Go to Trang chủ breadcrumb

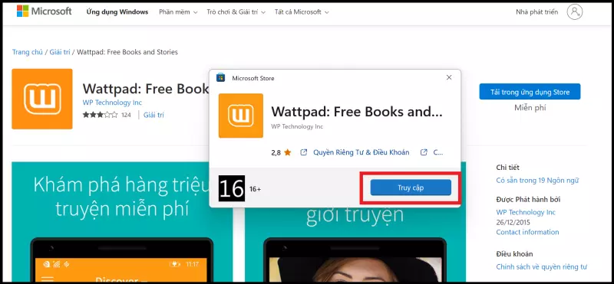28,52
